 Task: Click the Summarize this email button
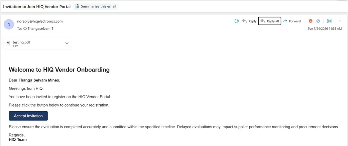(x=96, y=6)
